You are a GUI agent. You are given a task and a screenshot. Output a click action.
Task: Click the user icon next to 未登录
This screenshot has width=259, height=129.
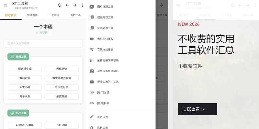click(x=37, y=33)
